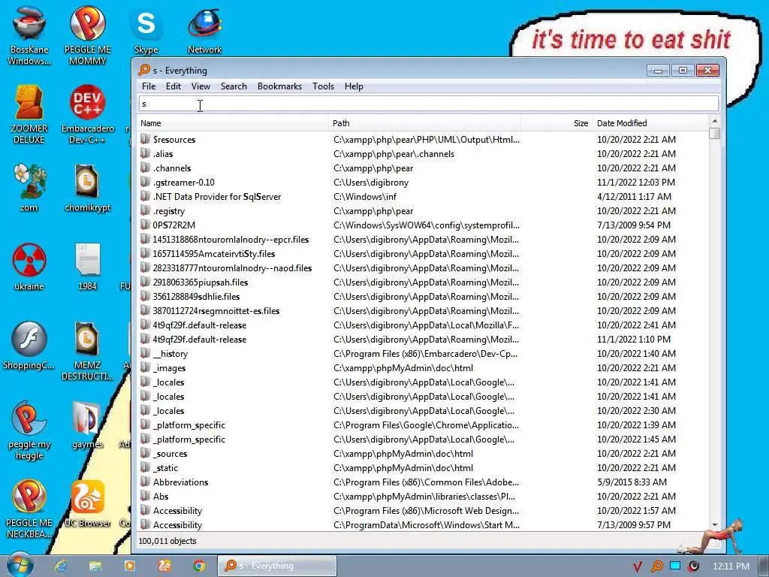This screenshot has width=769, height=577.
Task: Open the PEGGLE ME MOMMY desktop icon
Action: pos(87,35)
